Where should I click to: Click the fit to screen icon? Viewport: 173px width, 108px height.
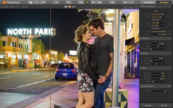coord(100,2)
